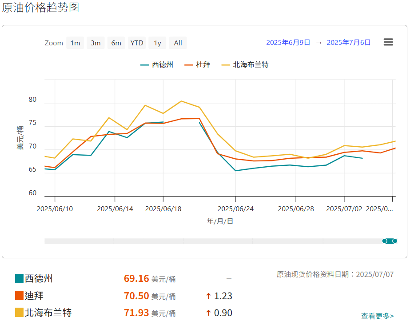Click the 69.16 price value

136,278
